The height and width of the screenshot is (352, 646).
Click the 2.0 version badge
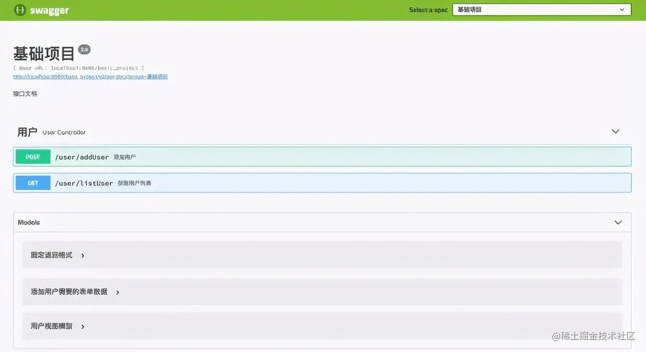click(x=84, y=49)
